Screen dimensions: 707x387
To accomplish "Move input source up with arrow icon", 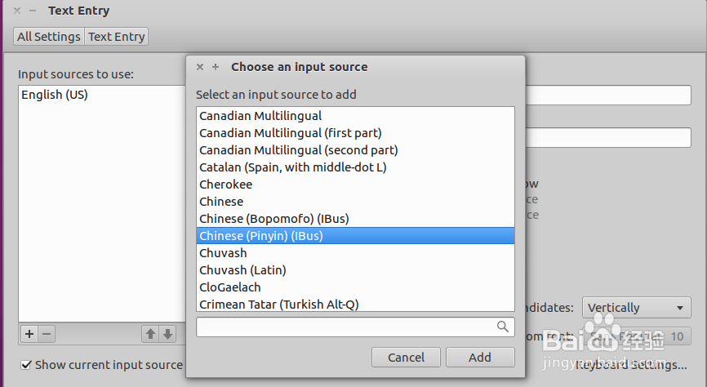I will coord(150,333).
